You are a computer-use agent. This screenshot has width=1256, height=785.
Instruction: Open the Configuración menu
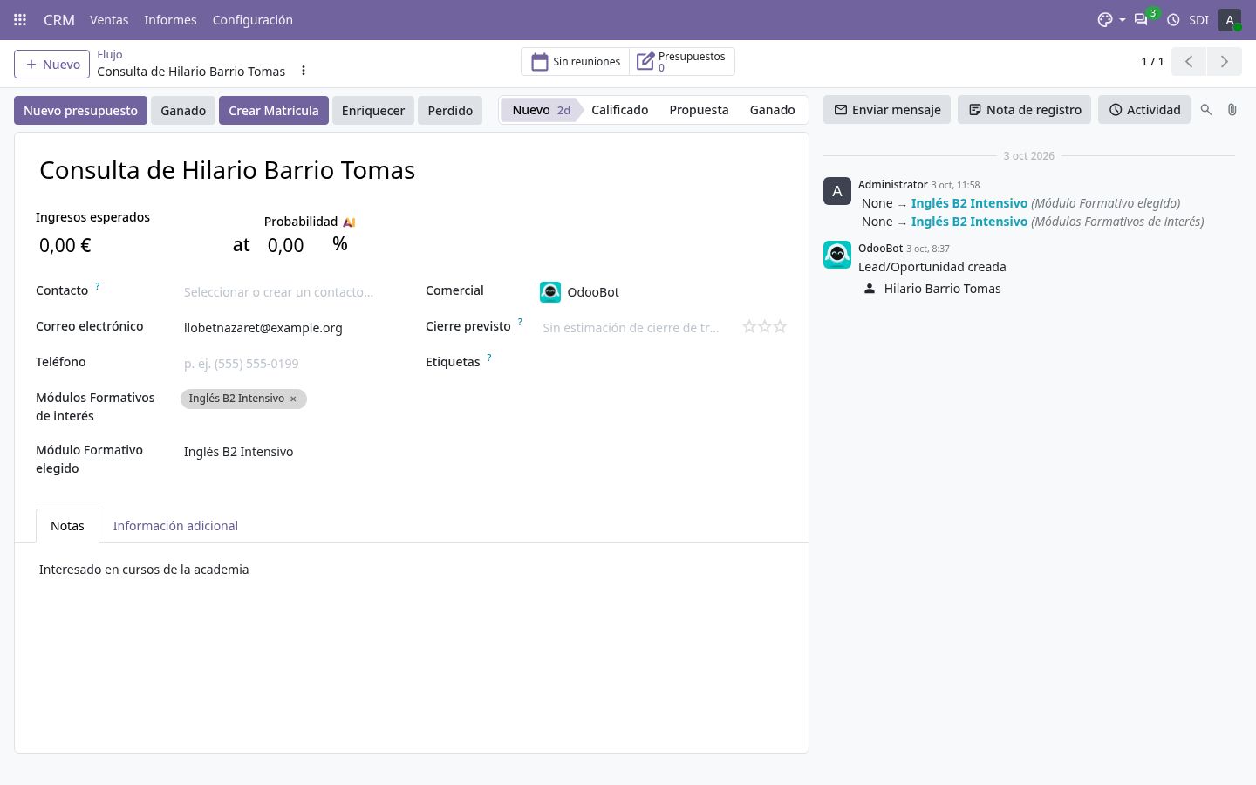pos(253,20)
